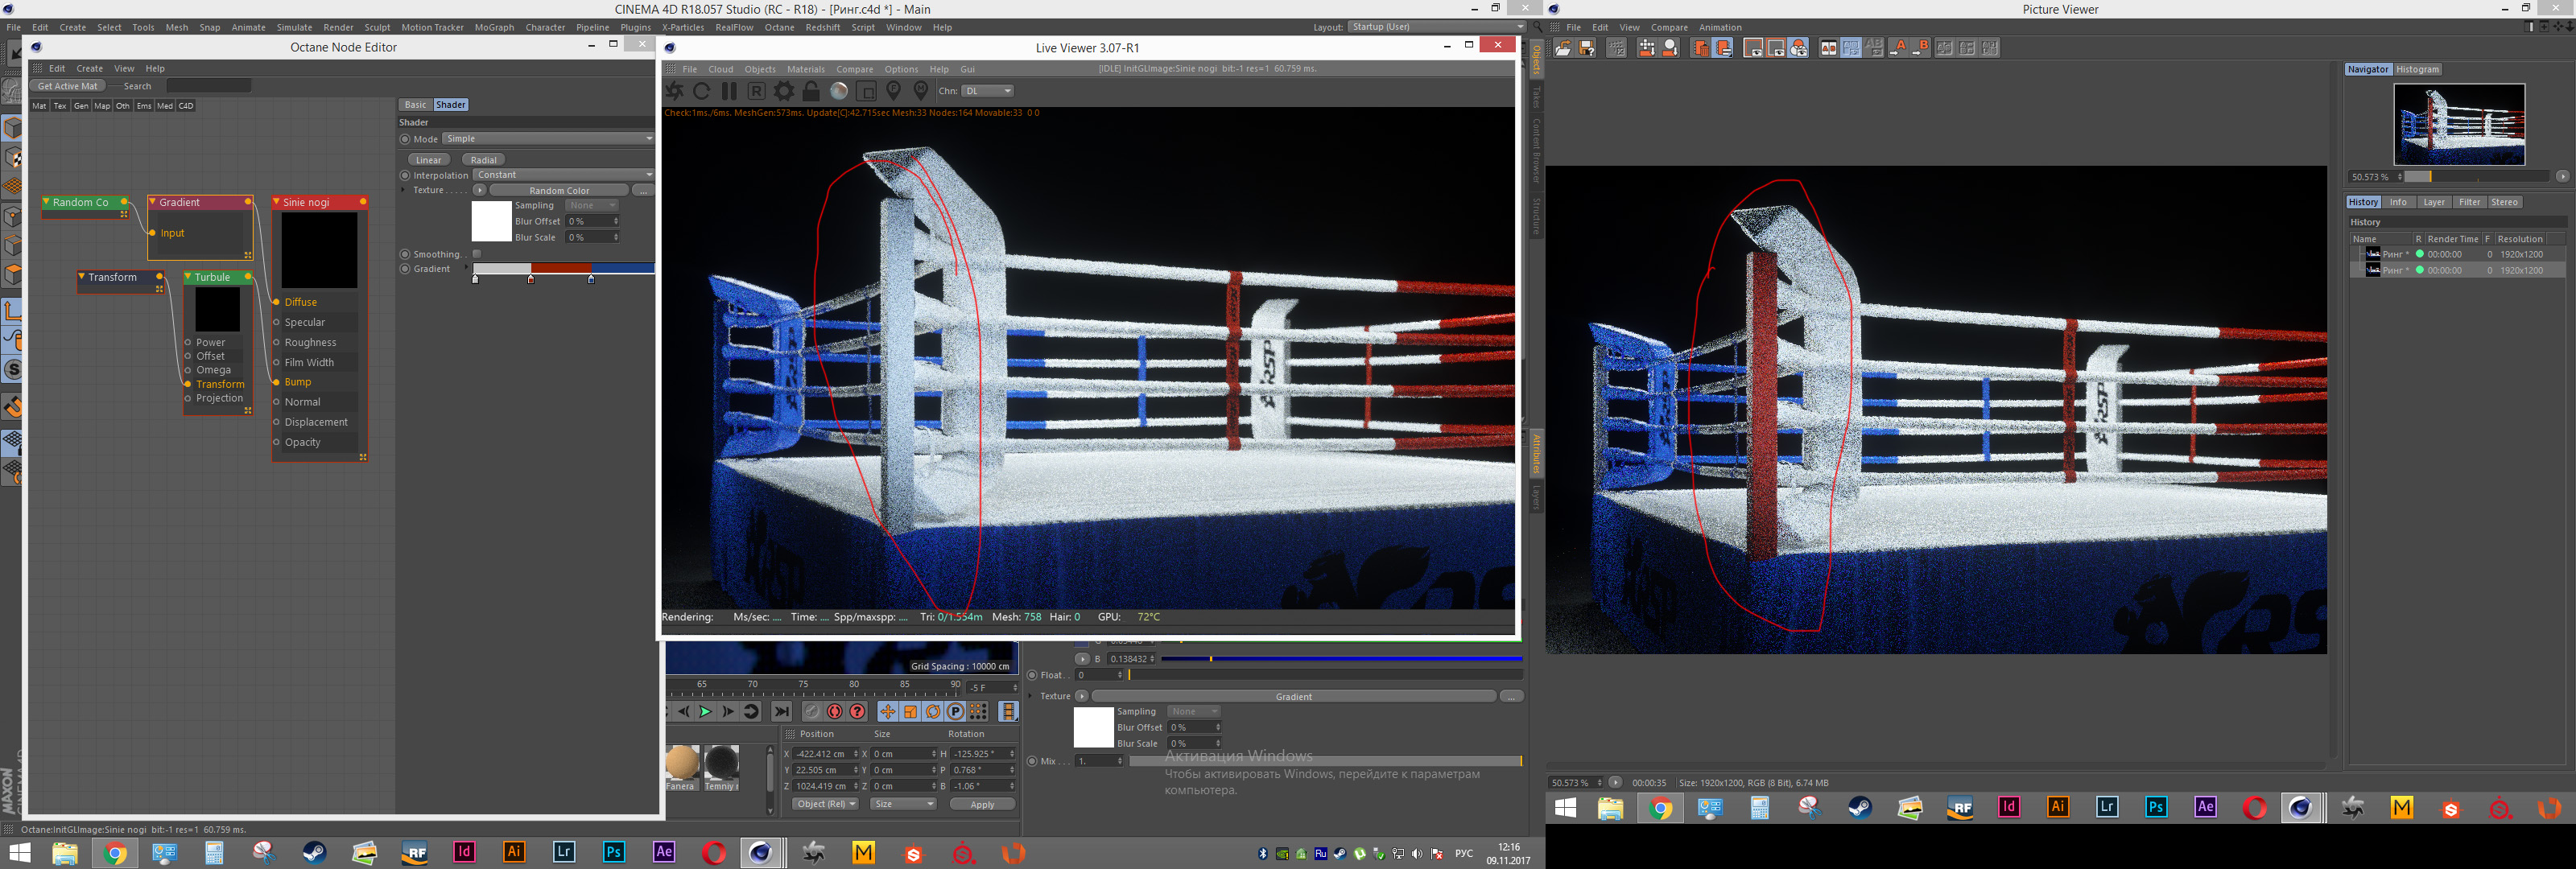This screenshot has height=869, width=2576.
Task: Toggle the Float parameter radio dot
Action: pyautogui.click(x=1032, y=675)
